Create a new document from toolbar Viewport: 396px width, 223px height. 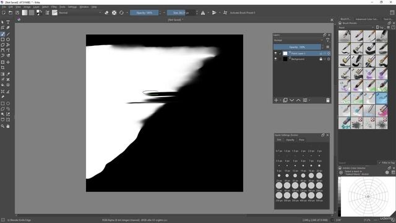tap(4, 12)
